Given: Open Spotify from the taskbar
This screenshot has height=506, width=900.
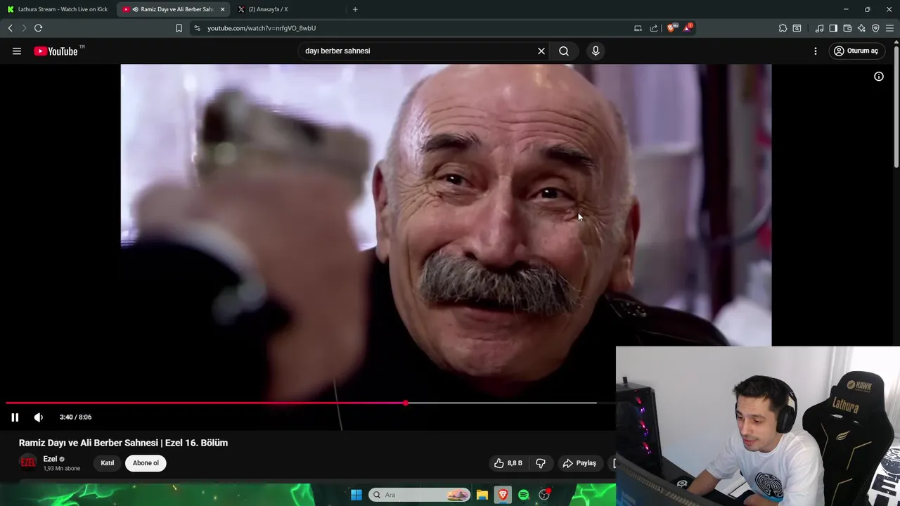Looking at the screenshot, I should click(524, 495).
